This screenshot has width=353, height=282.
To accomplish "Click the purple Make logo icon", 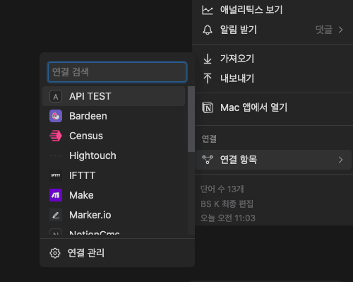I will (56, 195).
